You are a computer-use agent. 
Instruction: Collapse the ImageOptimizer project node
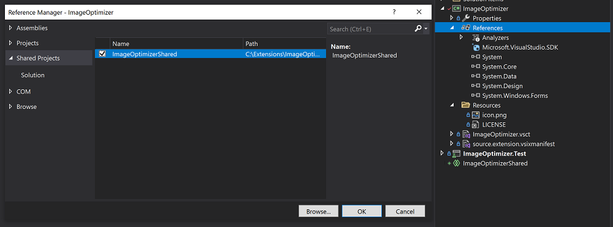coord(443,9)
